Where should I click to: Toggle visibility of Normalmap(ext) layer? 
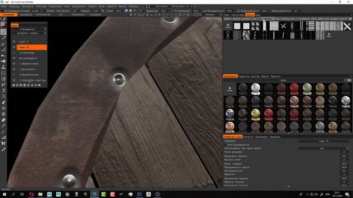tap(14, 58)
